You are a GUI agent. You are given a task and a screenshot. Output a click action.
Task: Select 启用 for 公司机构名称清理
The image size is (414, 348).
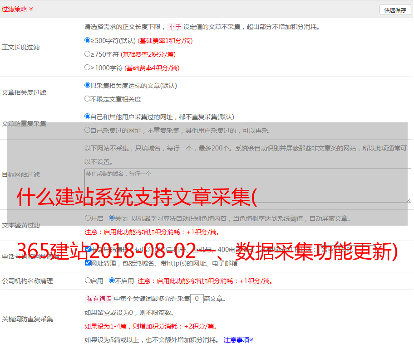(88, 280)
